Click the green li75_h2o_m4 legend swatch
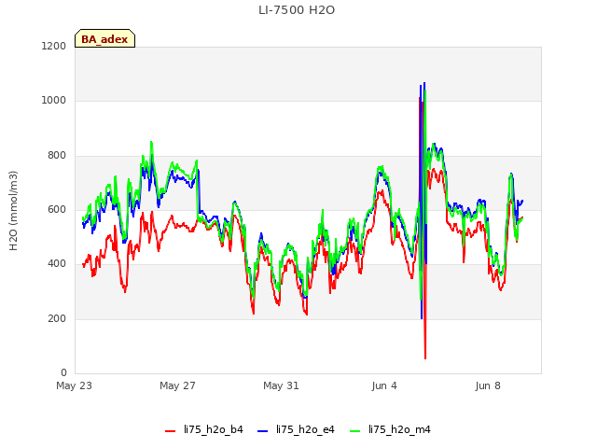Viewport: 597px width, 448px height. pos(354,431)
